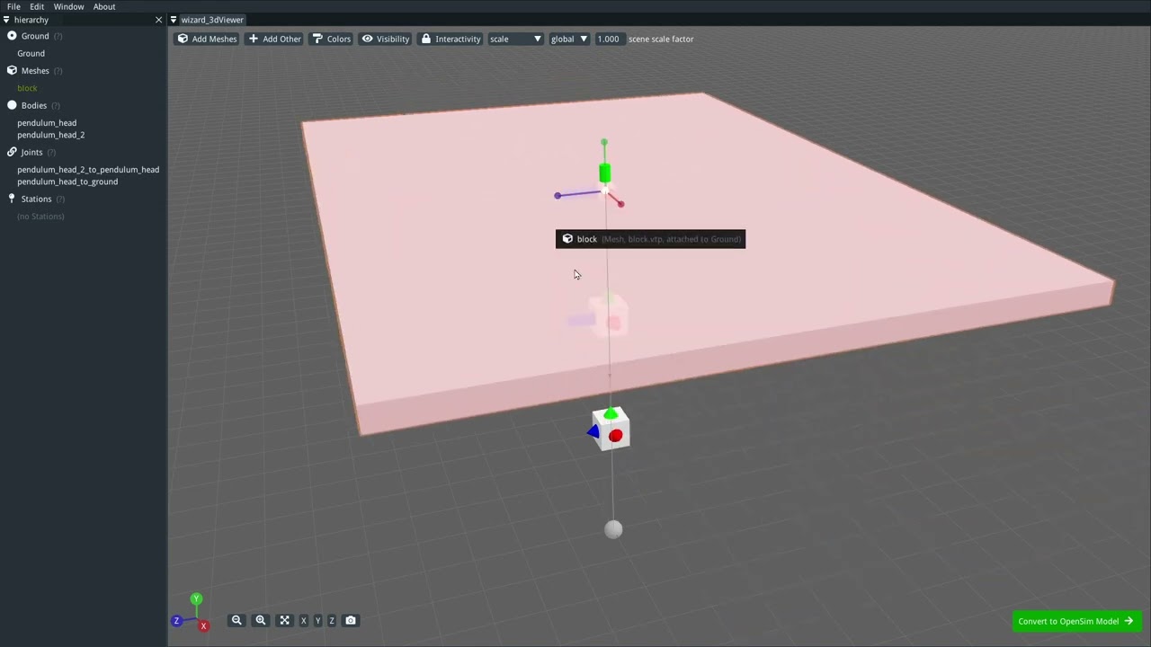Click red X-axis scale gizmo handle

coord(620,204)
